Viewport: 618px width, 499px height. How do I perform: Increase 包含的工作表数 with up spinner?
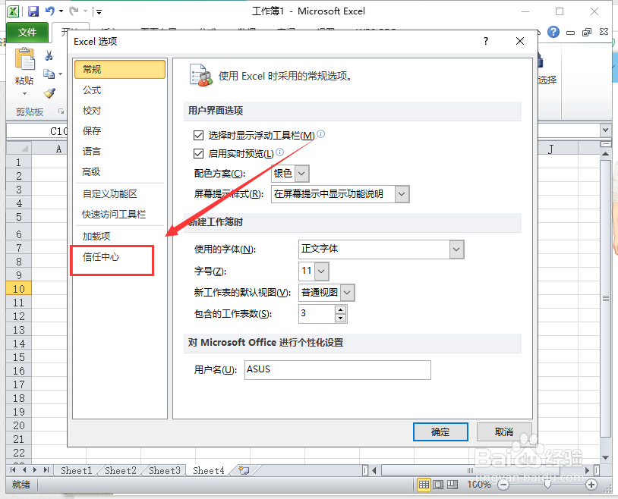click(341, 309)
